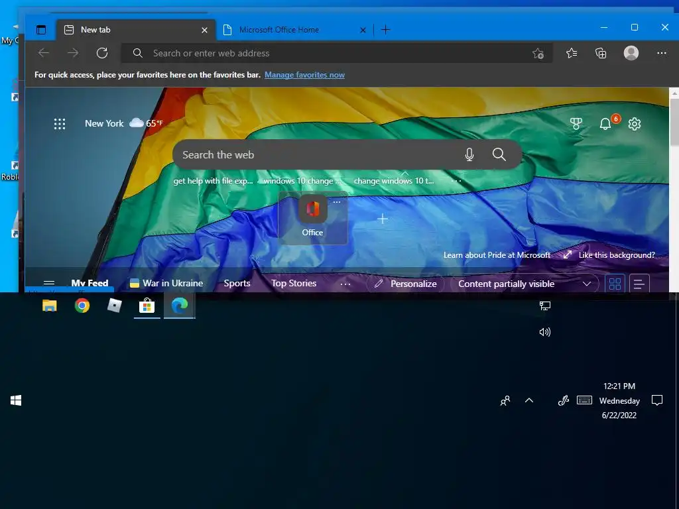Open a new browser tab with plus
Image resolution: width=679 pixels, height=509 pixels.
pos(385,30)
